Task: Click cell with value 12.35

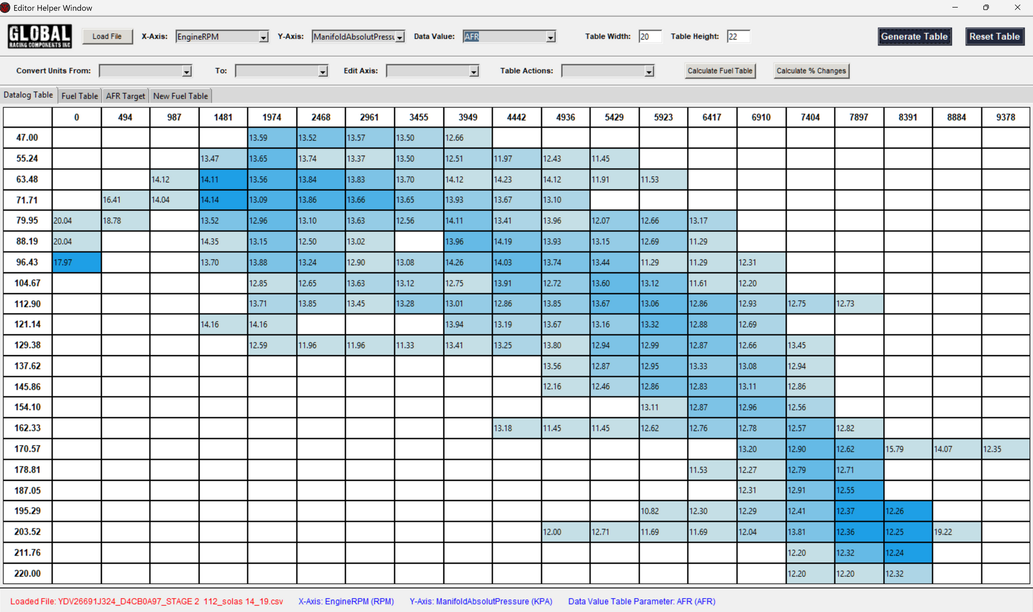Action: pos(1005,449)
